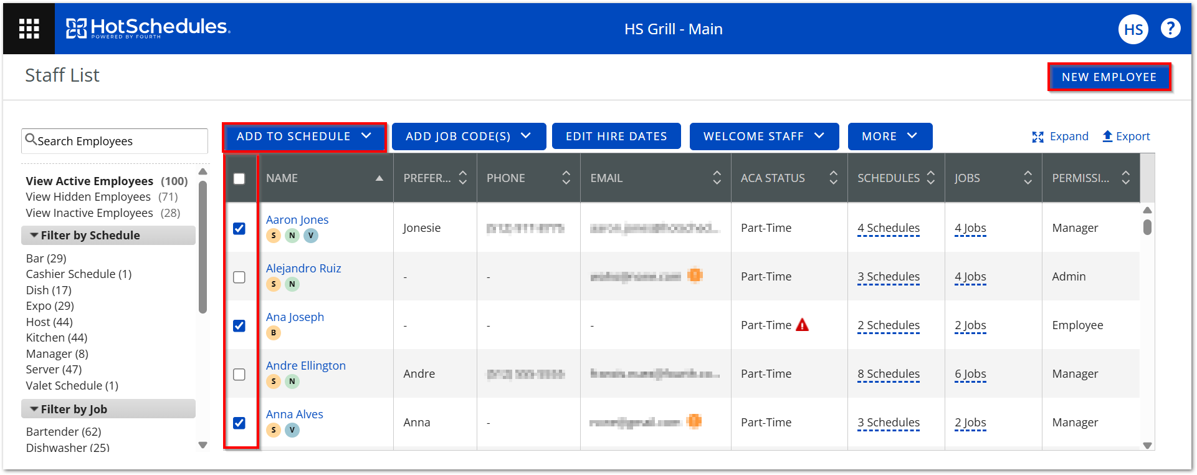
Task: Open the Add Job Code(s) dropdown
Action: point(469,137)
